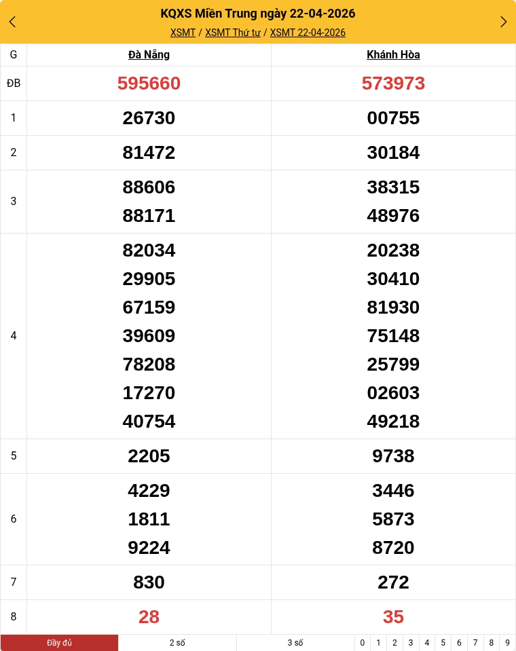Highlight numbers with digit 3
Image resolution: width=516 pixels, height=651 pixels.
(411, 643)
